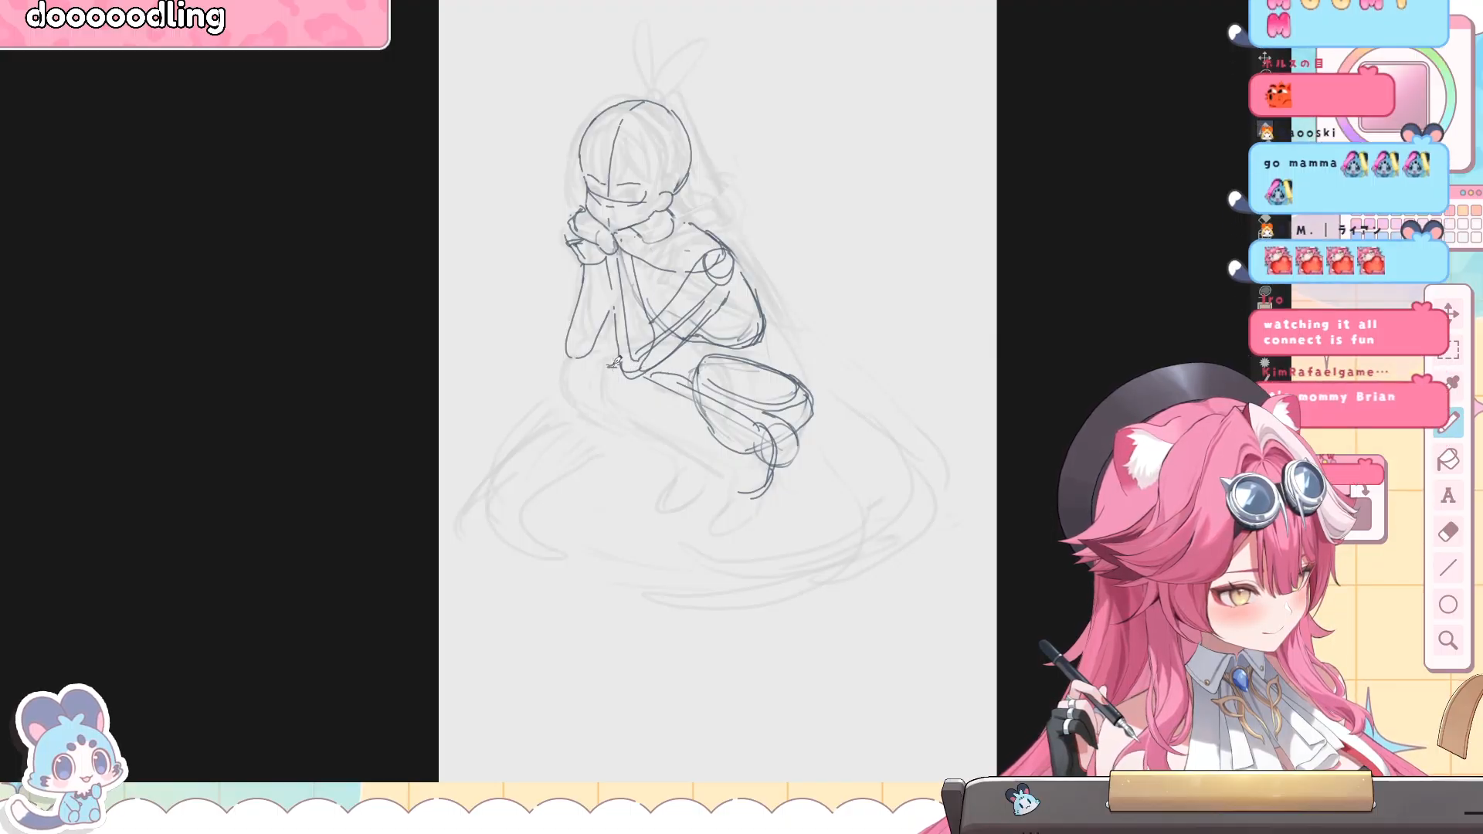Select the Circle shape tool
Viewport: 1483px width, 834px height.
point(1447,605)
